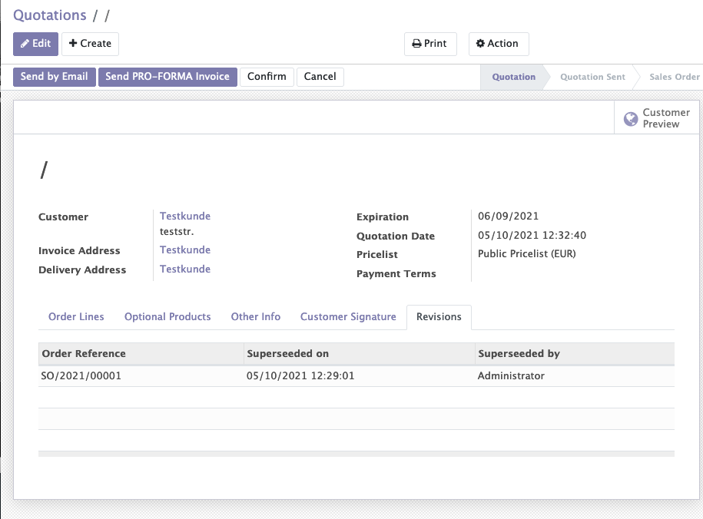Click Send by Email
The image size is (703, 519).
(x=55, y=77)
